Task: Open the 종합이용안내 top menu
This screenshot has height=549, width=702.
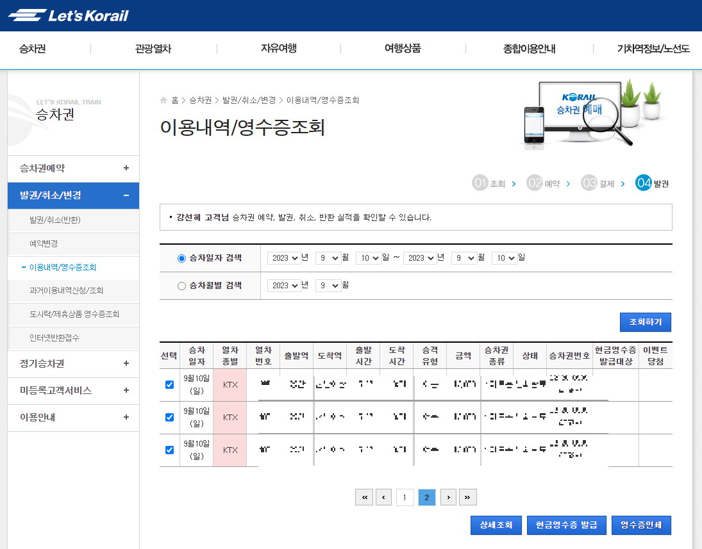Action: pos(529,48)
